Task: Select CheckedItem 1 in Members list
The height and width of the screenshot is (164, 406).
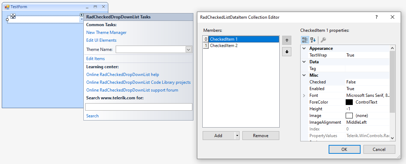Action: click(244, 39)
